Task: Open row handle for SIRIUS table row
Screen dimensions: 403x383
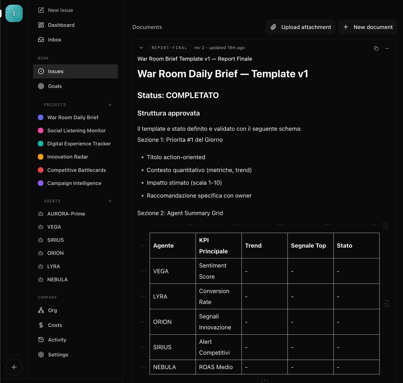Action: coord(144,347)
